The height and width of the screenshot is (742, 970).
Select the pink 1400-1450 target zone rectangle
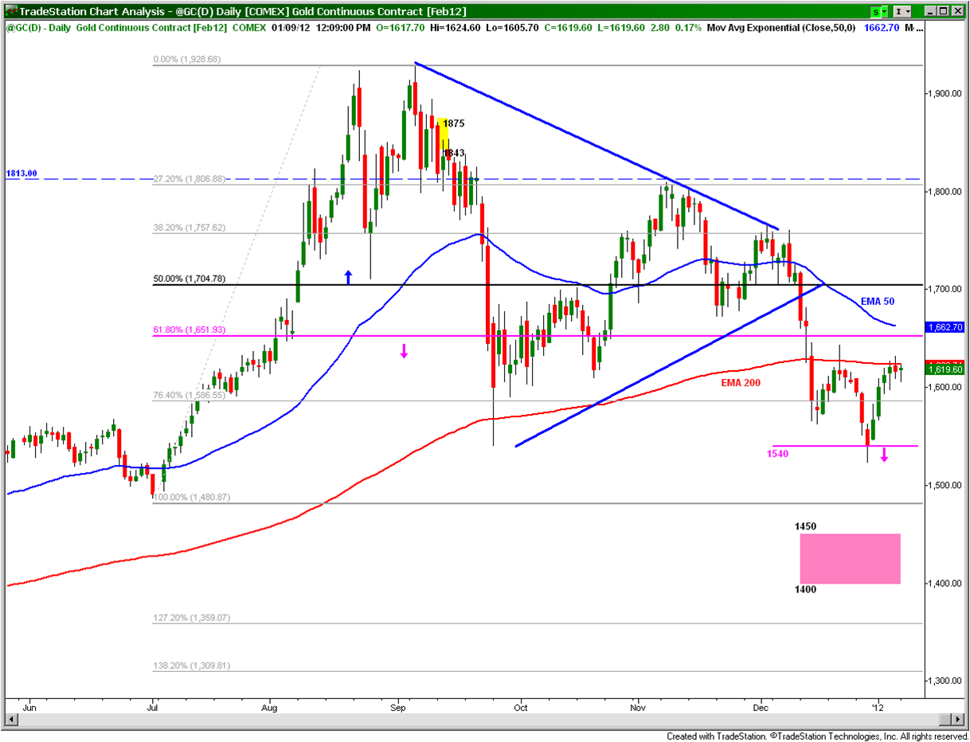(x=849, y=558)
